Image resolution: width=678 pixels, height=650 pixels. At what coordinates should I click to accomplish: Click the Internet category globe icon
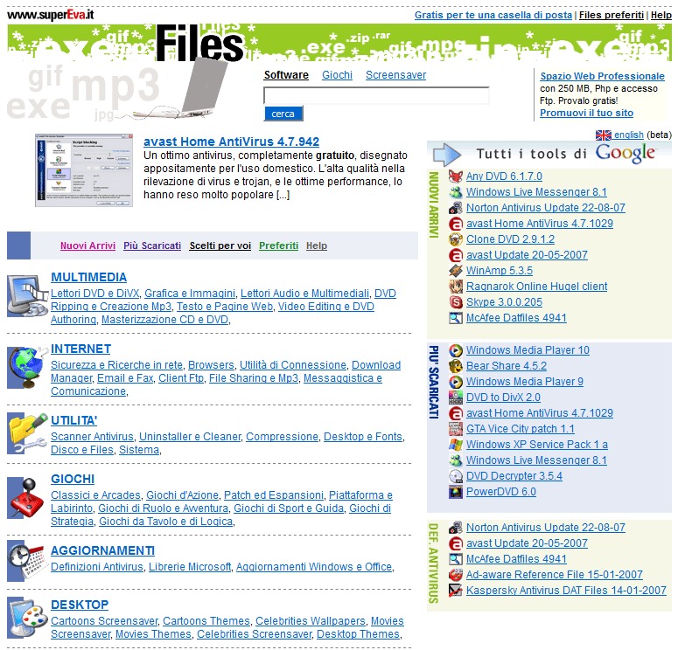coord(27,367)
